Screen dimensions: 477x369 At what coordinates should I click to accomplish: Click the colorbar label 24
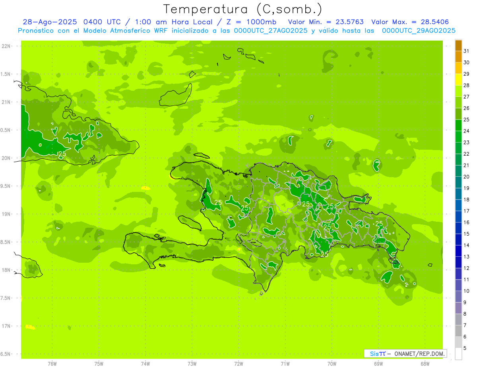click(x=467, y=131)
